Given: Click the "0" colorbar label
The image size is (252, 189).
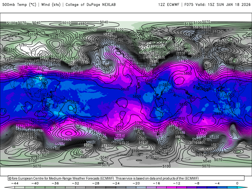Looking at the screenshot, I should [x=237, y=183].
